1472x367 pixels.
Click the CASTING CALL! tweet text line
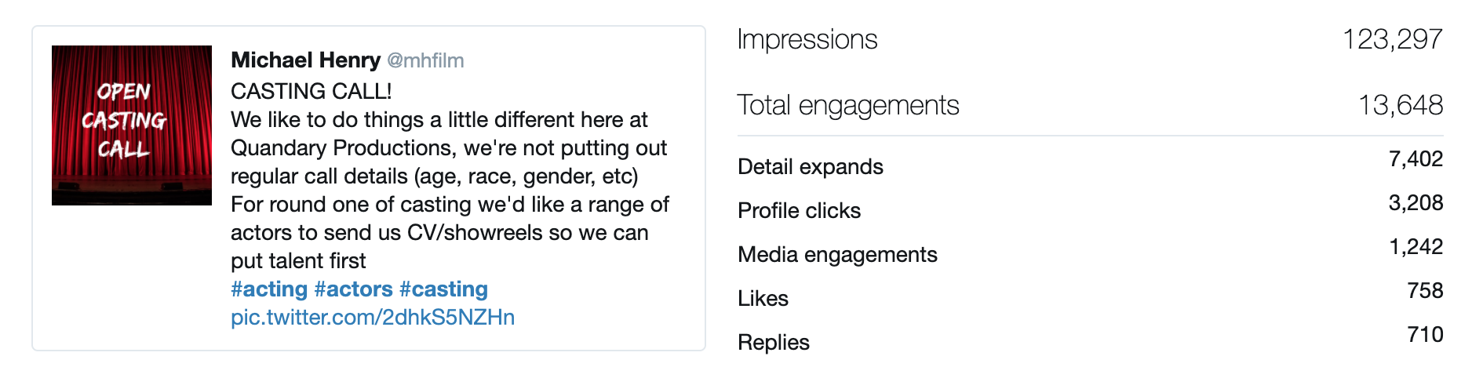click(x=312, y=92)
